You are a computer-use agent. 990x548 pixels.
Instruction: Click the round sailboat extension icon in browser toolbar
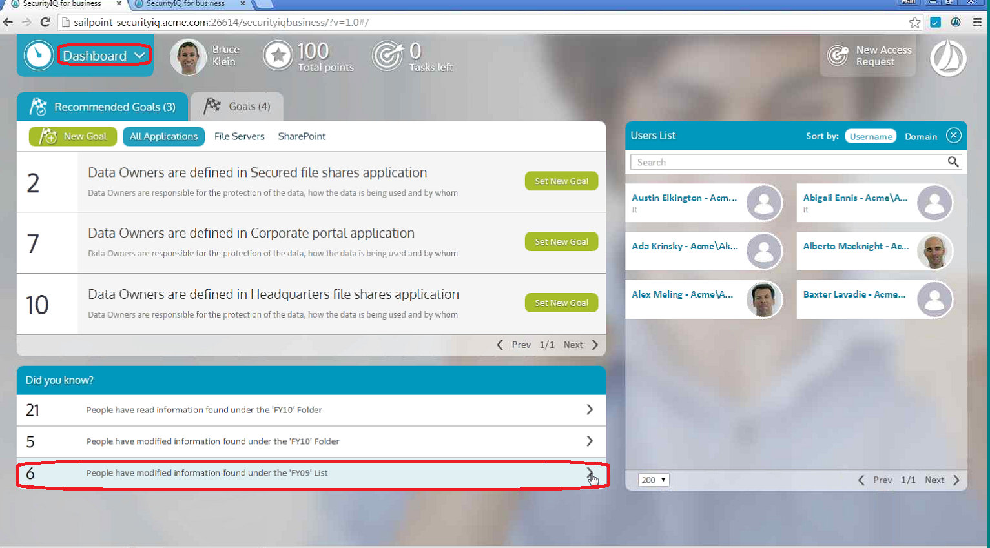956,23
